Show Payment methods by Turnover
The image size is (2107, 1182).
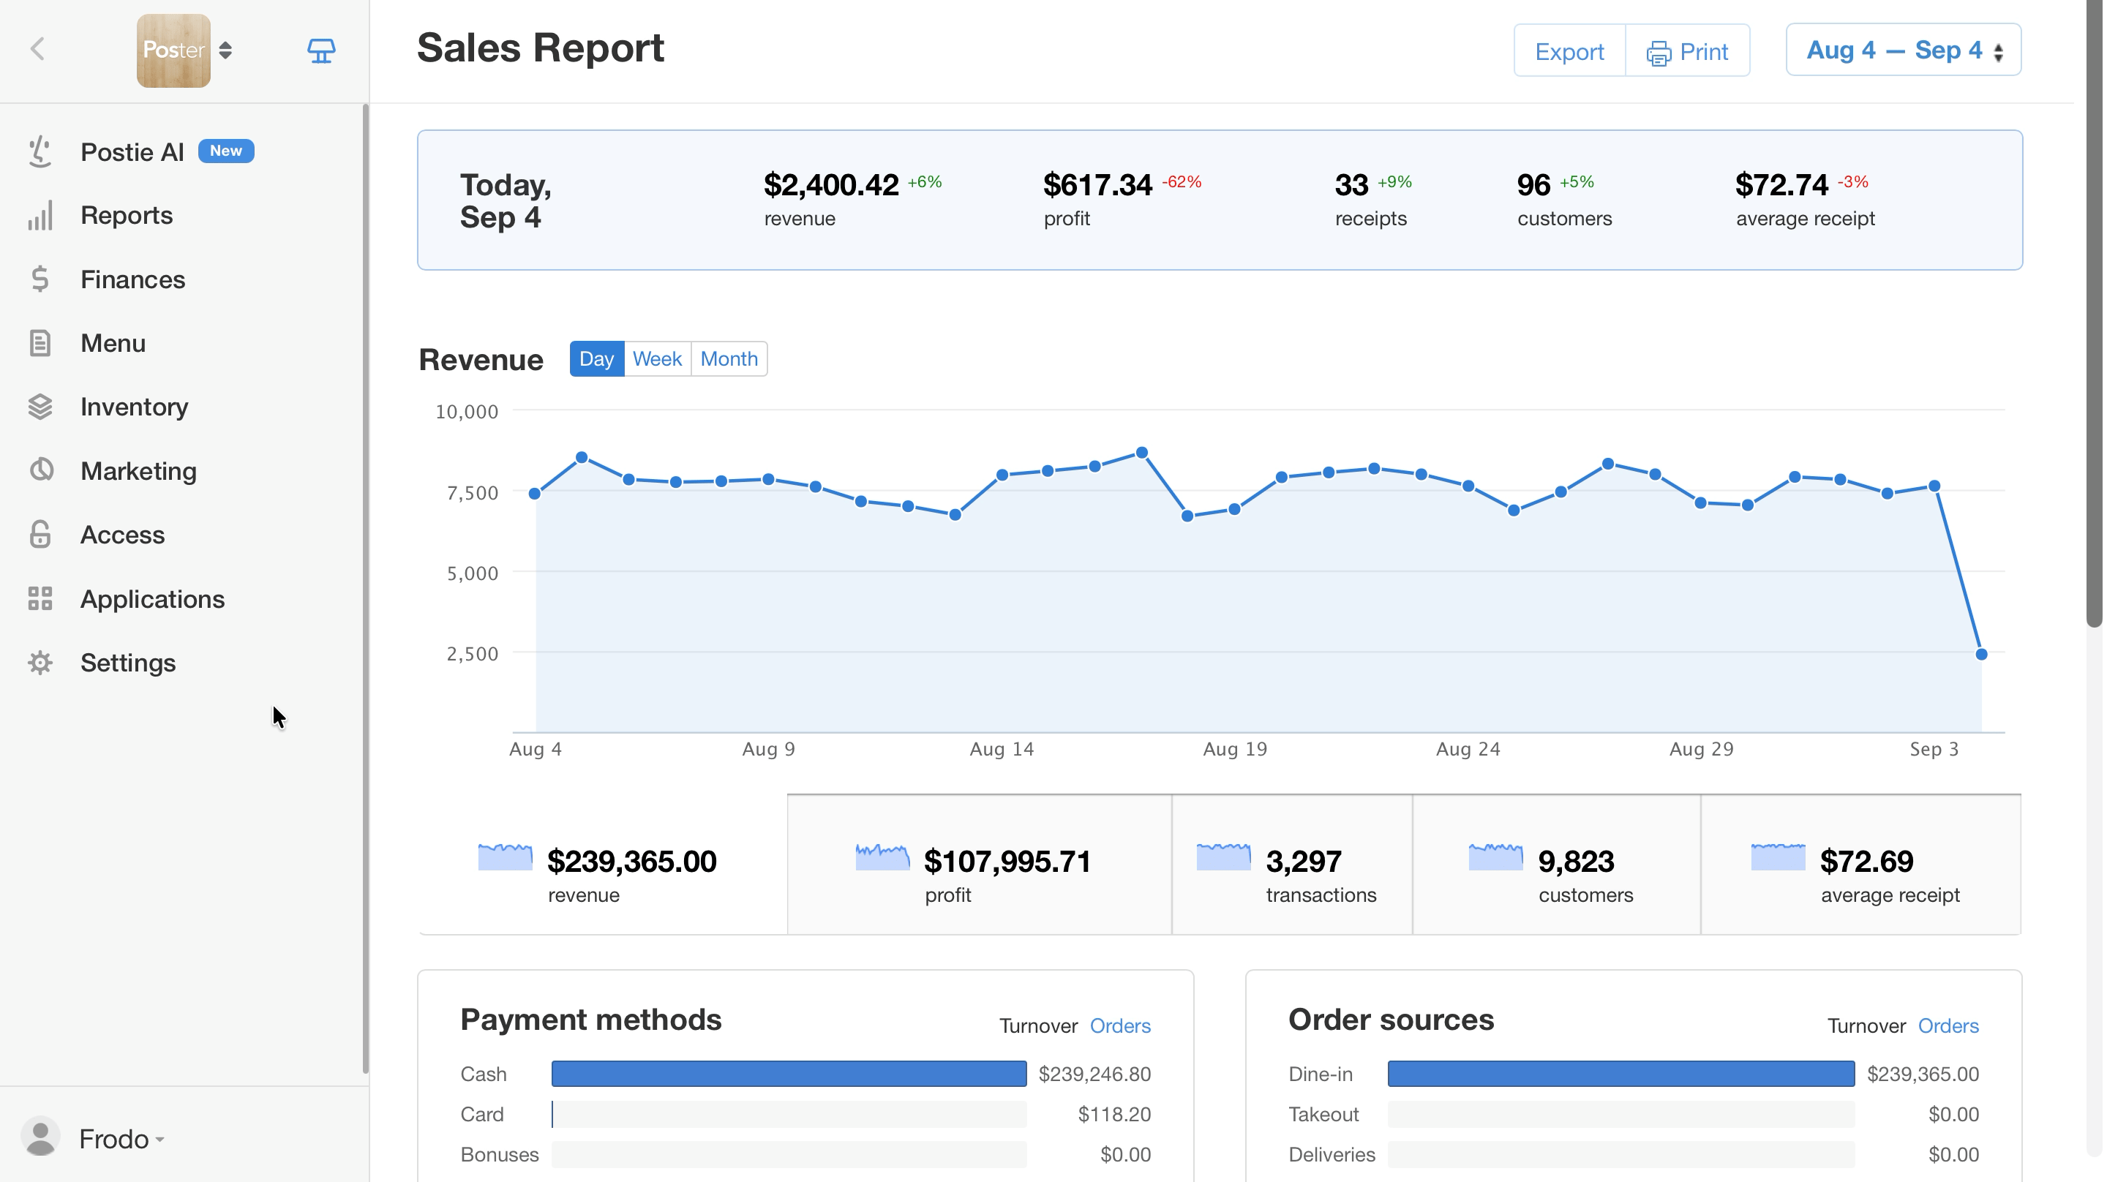pyautogui.click(x=1038, y=1025)
